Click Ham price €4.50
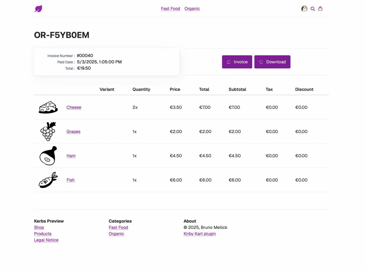Screen dimensions: 366x271 176,156
